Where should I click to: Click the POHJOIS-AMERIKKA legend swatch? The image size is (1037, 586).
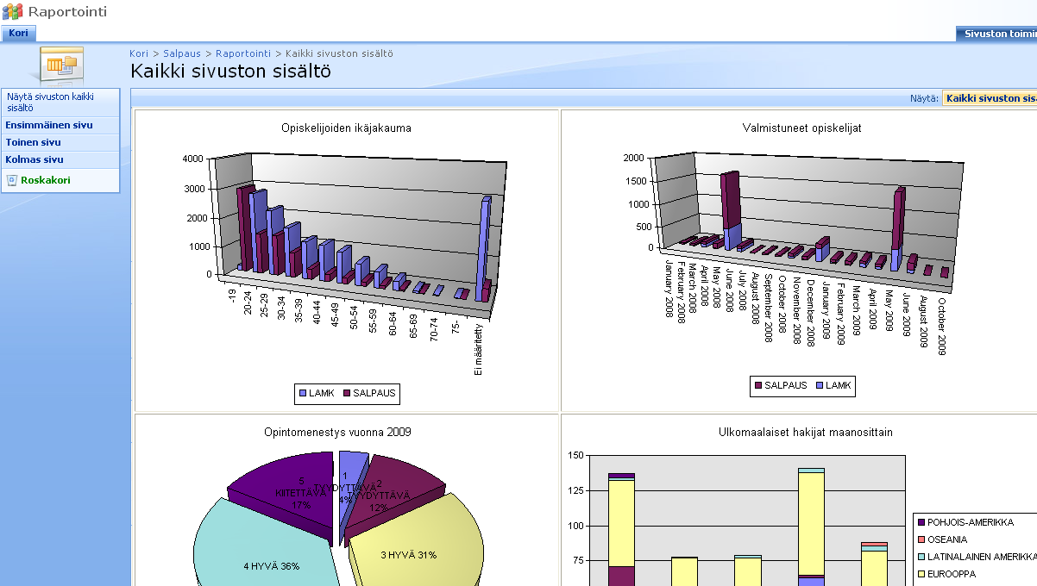921,522
